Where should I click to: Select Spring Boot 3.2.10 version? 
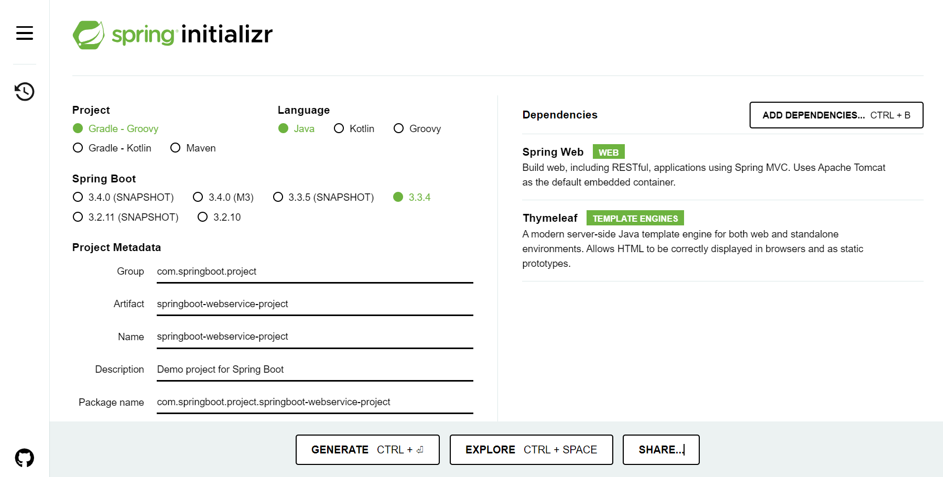coord(219,217)
